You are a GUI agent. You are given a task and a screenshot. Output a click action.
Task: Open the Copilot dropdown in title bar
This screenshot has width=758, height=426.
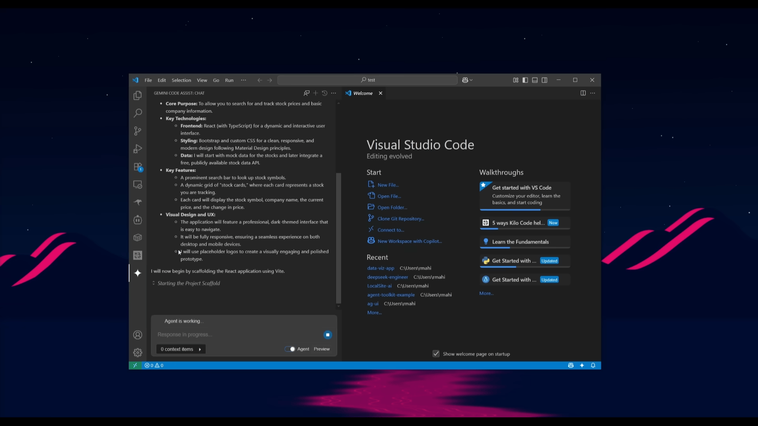[x=467, y=80]
